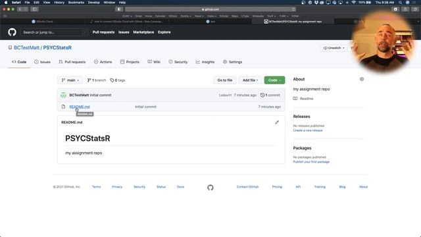Screen dimensions: 421x237
Task: Open Explore in the header
Action: pyautogui.click(x=164, y=32)
